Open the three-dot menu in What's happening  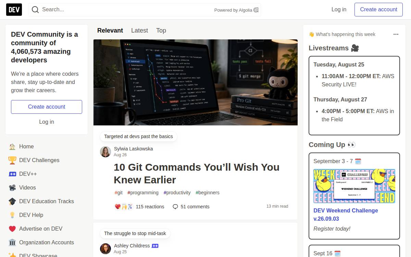point(396,34)
